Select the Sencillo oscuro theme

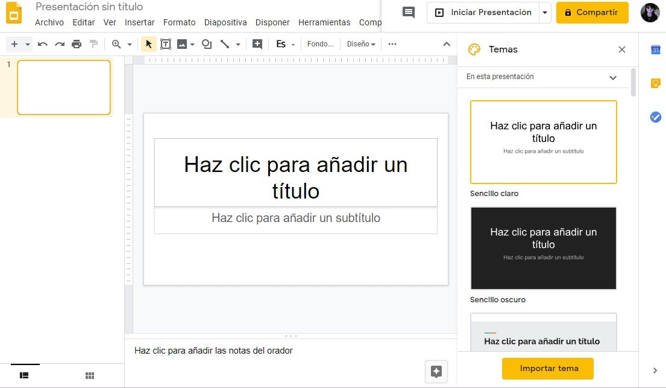543,248
